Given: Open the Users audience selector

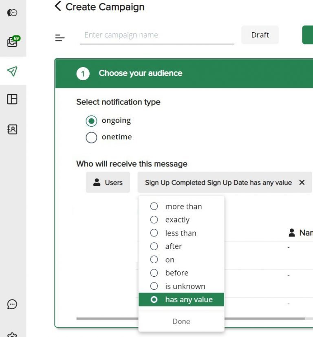Looking at the screenshot, I should [108, 183].
